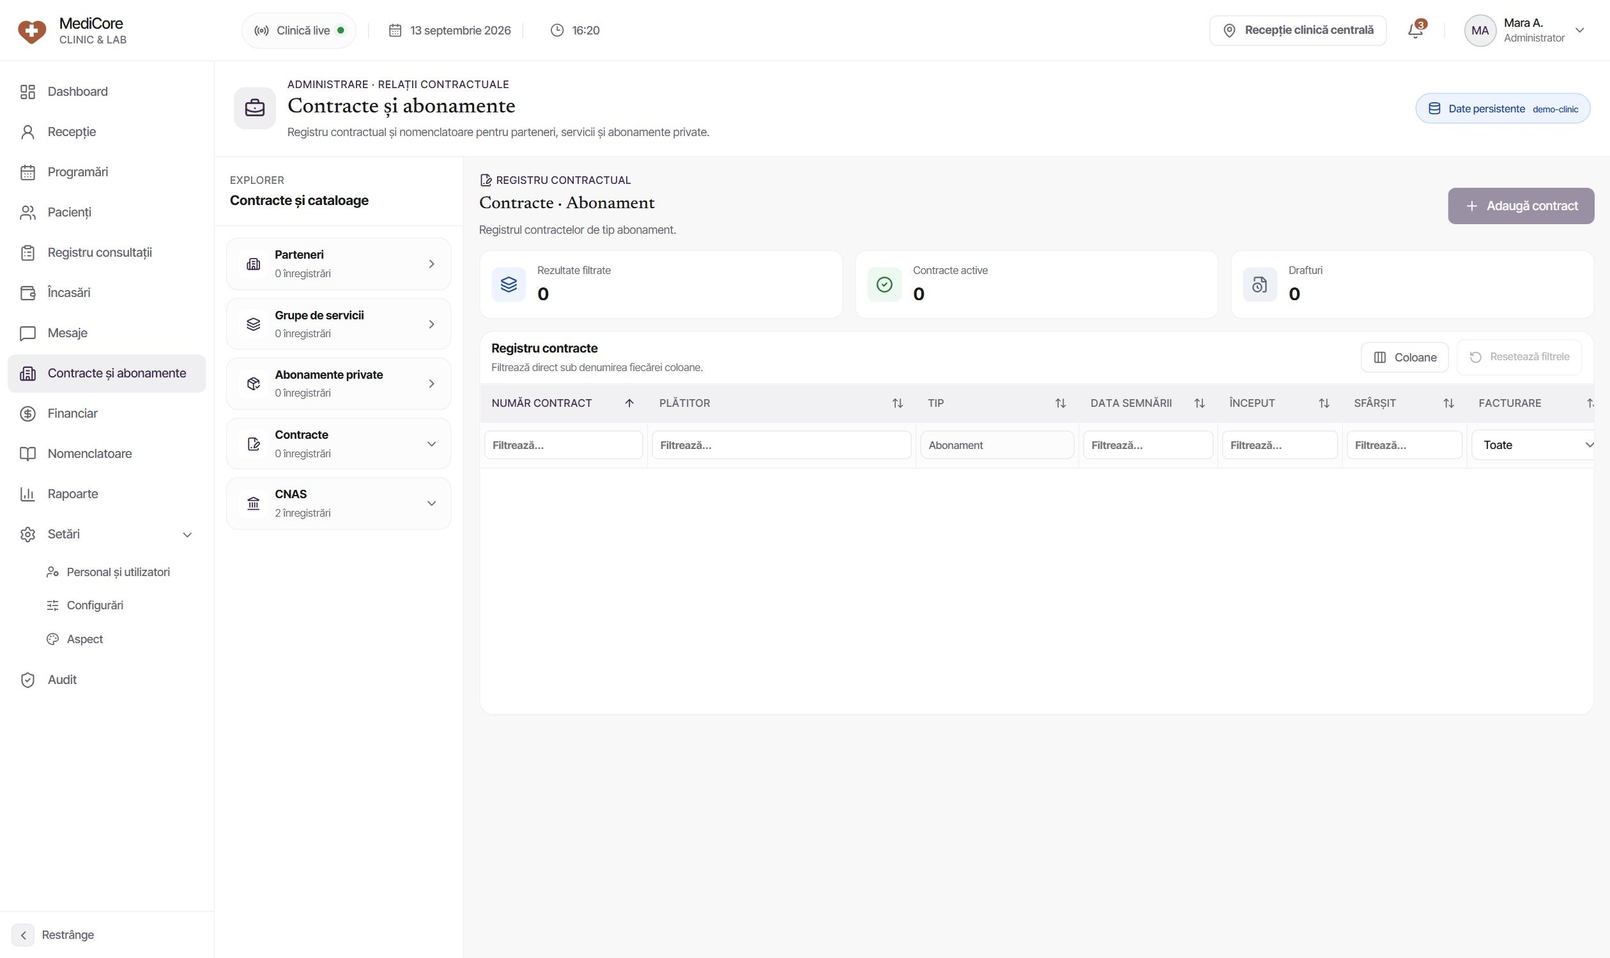Expand the Contracte section chevron
The image size is (1610, 958).
[431, 443]
